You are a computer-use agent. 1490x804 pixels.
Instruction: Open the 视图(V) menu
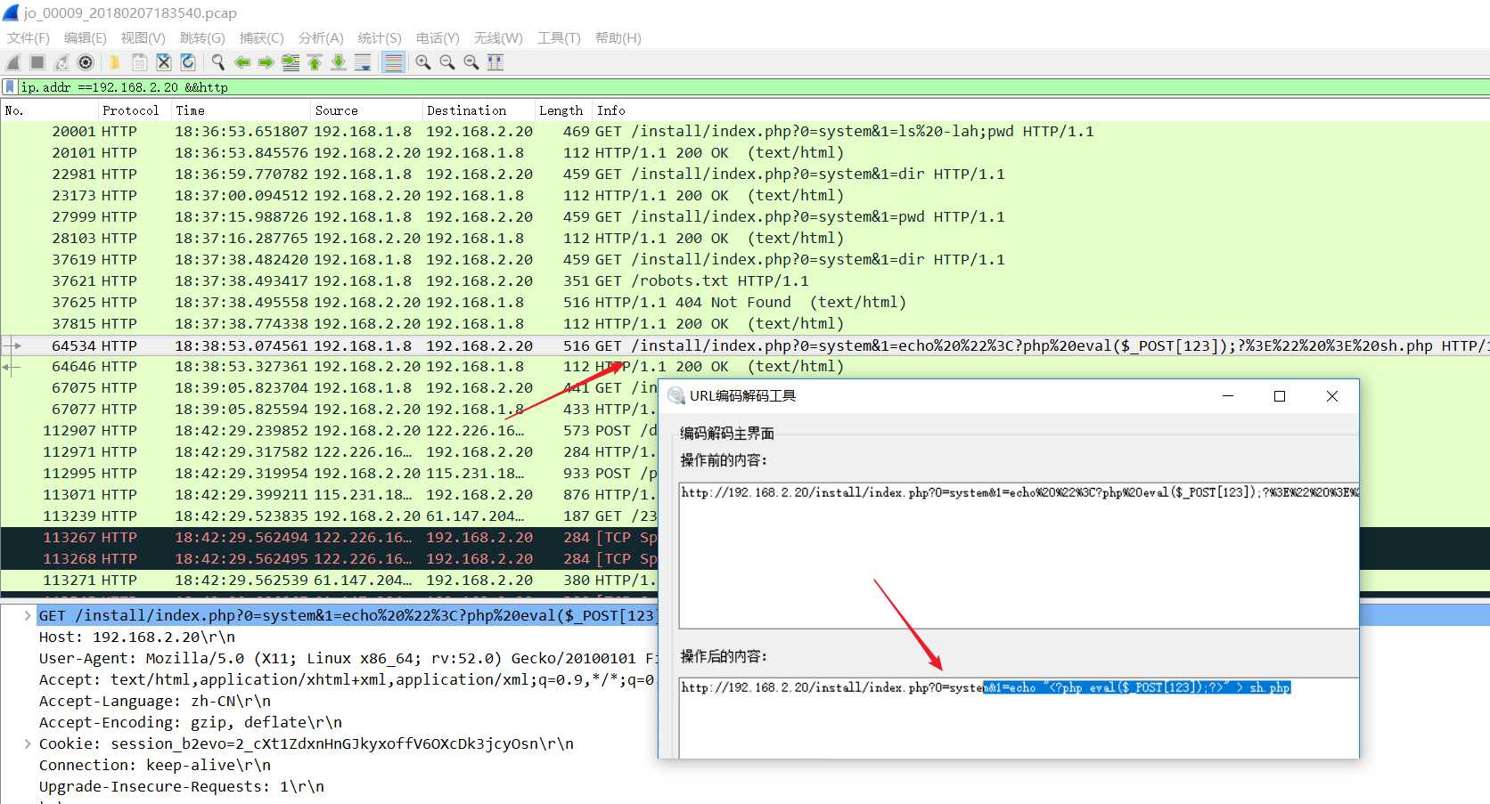tap(143, 37)
